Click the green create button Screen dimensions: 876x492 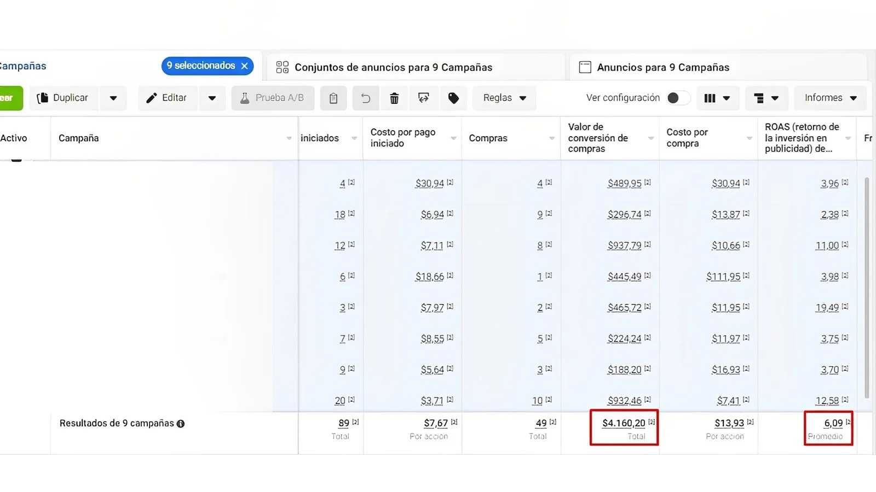11,98
